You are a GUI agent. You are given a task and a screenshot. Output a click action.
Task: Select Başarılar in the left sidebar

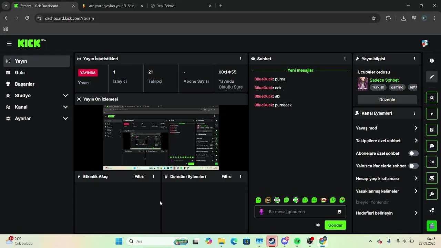coord(37,84)
